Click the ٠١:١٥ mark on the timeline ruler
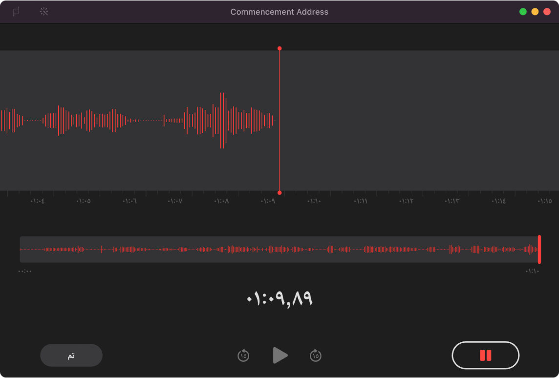Image resolution: width=559 pixels, height=378 pixels. 544,201
